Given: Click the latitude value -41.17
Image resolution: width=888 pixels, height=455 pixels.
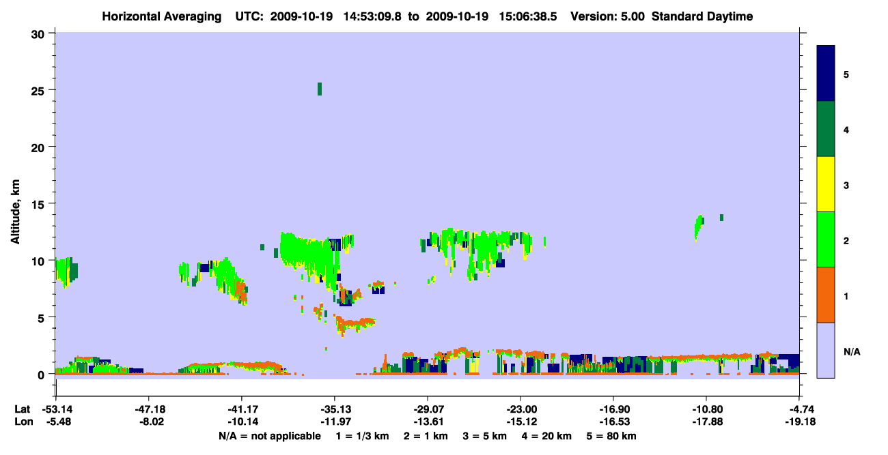Looking at the screenshot, I should (242, 409).
